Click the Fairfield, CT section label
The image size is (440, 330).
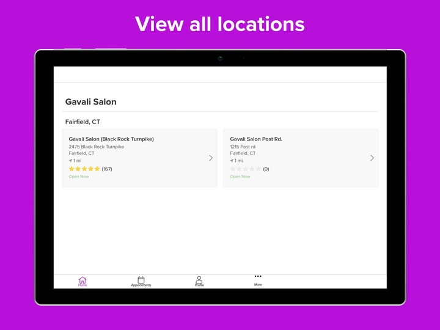coord(82,122)
